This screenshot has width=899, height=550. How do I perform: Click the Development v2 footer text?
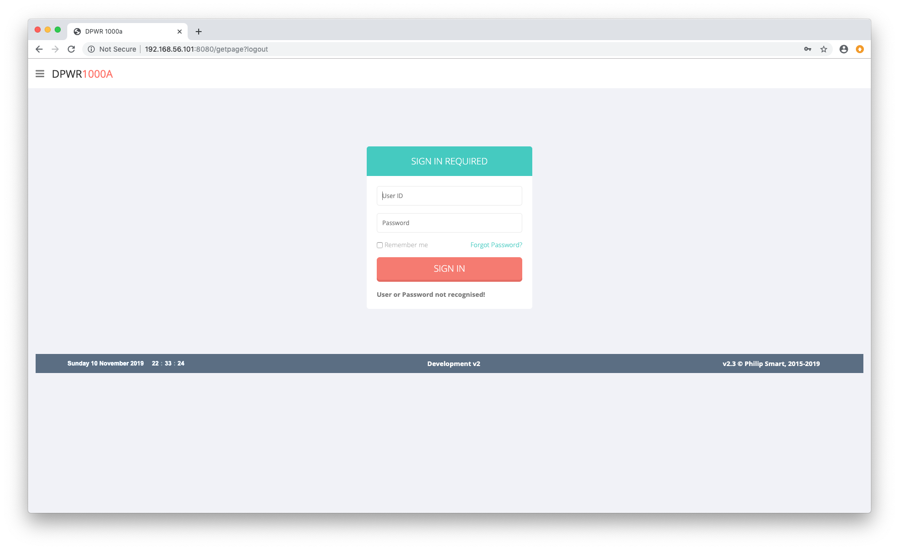[x=454, y=364]
